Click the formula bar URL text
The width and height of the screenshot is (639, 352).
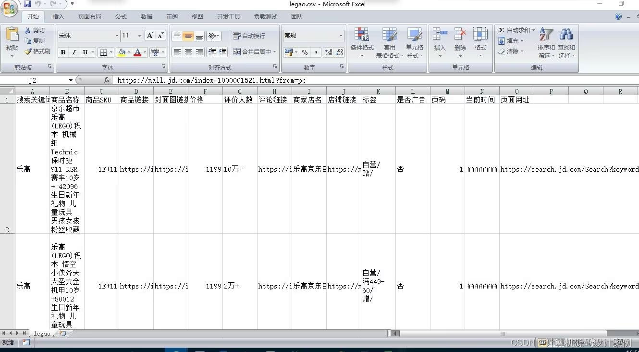211,80
